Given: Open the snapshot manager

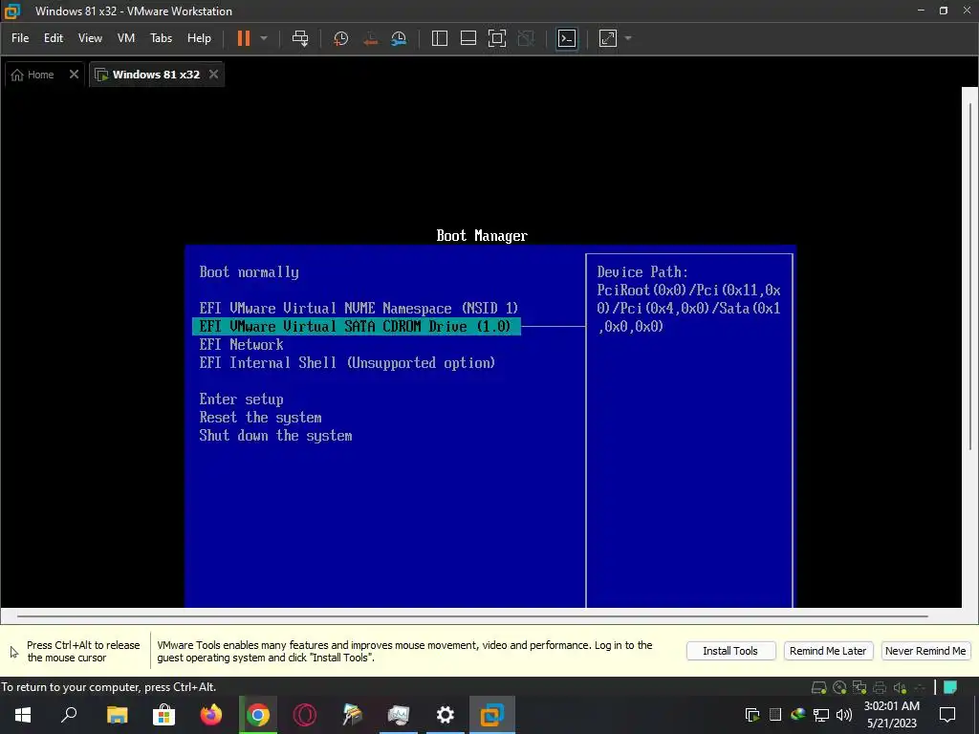Looking at the screenshot, I should (x=399, y=38).
